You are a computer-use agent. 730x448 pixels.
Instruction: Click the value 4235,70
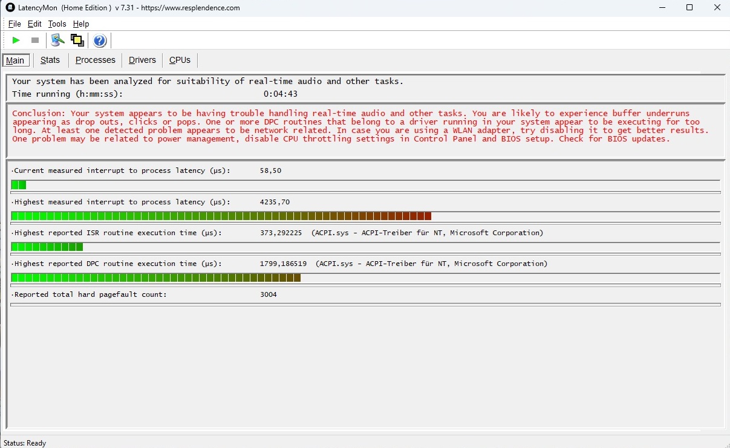pyautogui.click(x=275, y=202)
